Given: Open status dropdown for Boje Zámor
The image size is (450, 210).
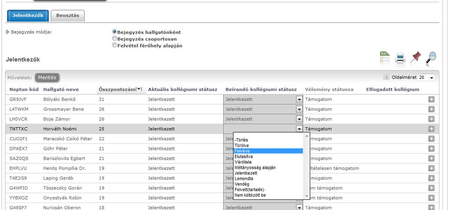Looking at the screenshot, I should point(299,119).
